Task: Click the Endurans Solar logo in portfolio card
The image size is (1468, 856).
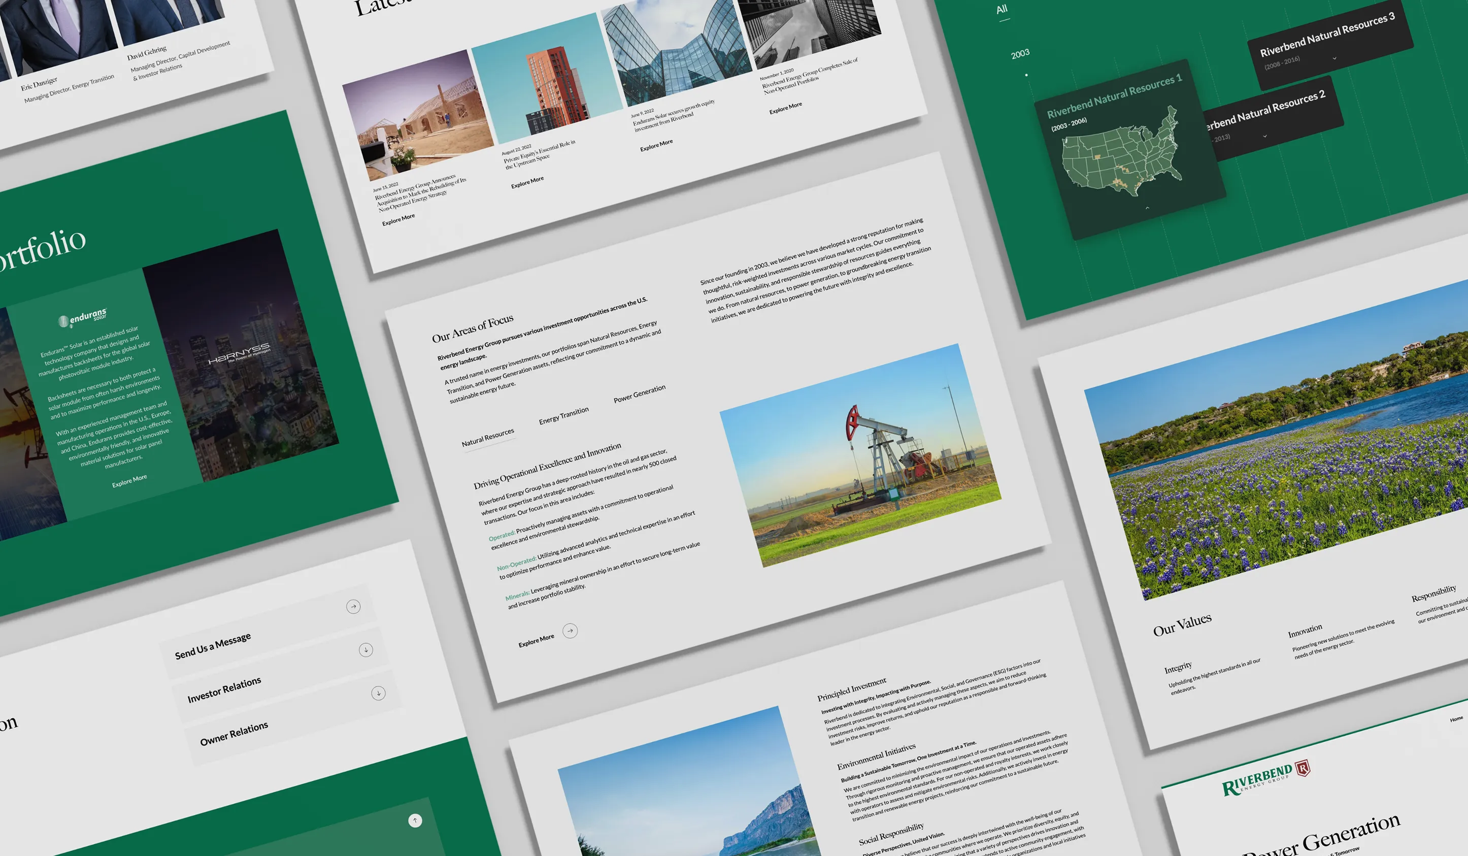Action: tap(83, 318)
